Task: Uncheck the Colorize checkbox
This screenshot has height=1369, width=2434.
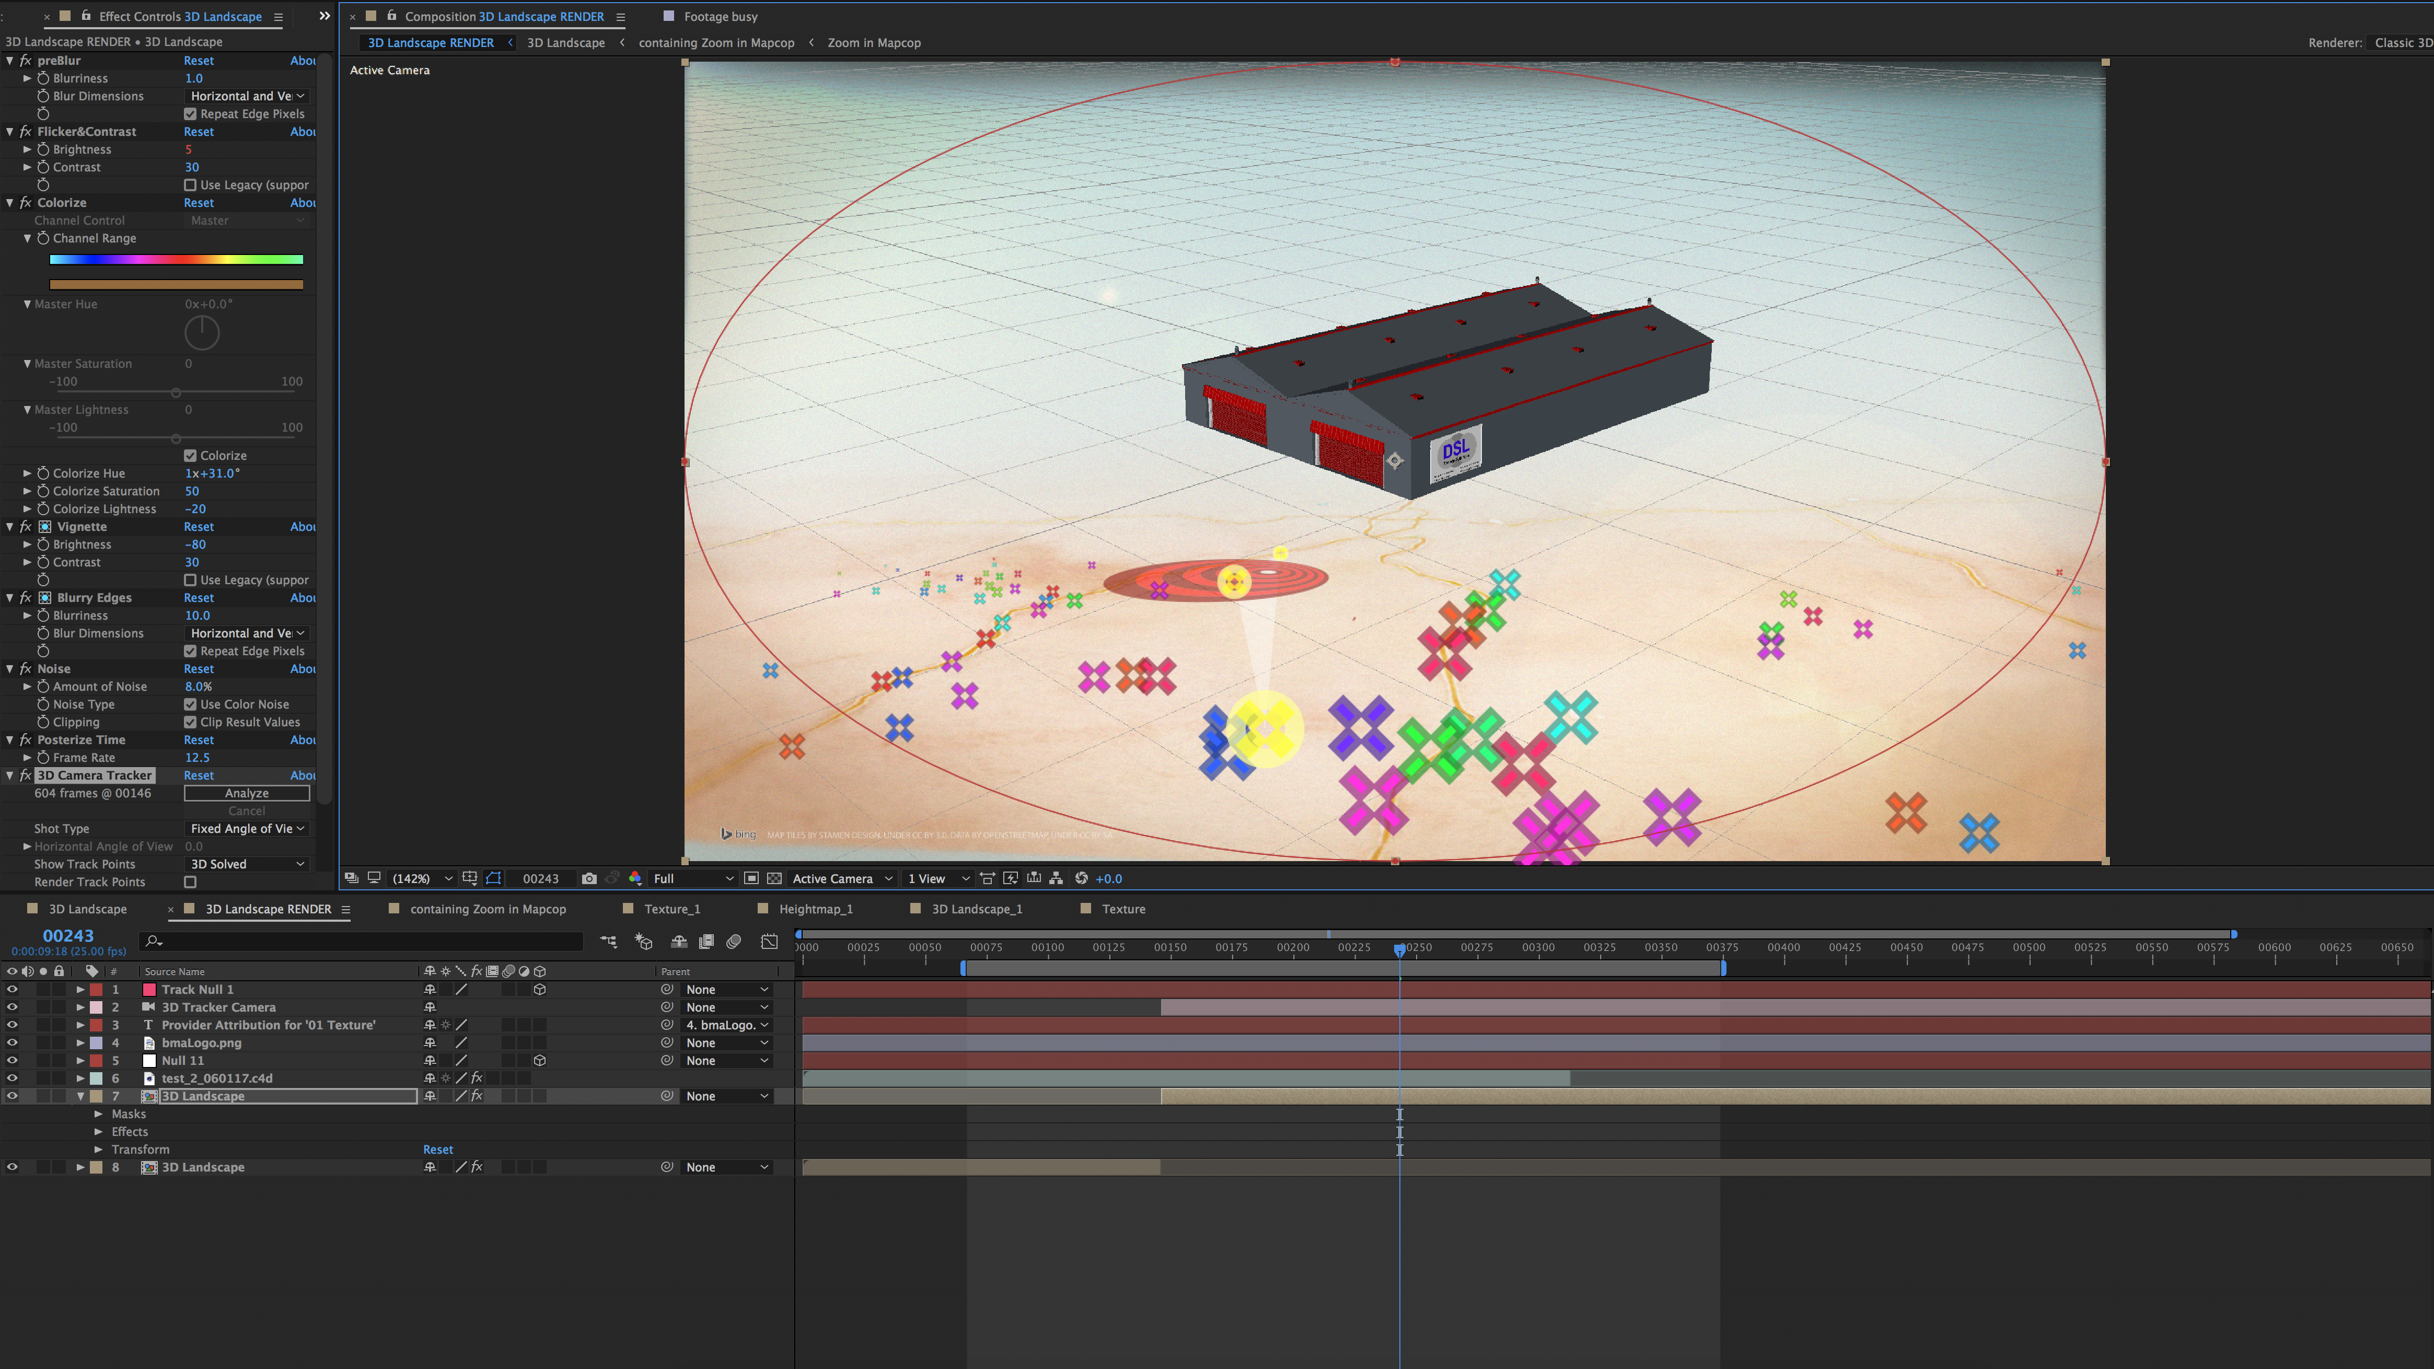Action: (190, 456)
